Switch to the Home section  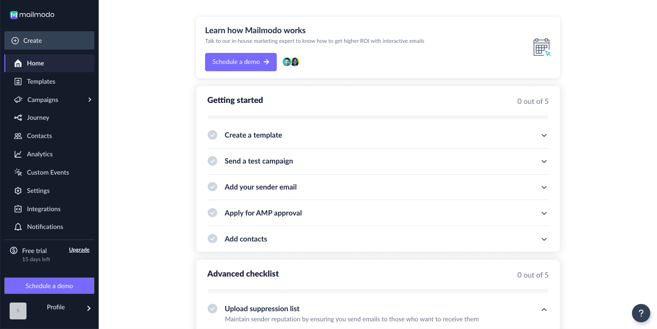coord(35,63)
